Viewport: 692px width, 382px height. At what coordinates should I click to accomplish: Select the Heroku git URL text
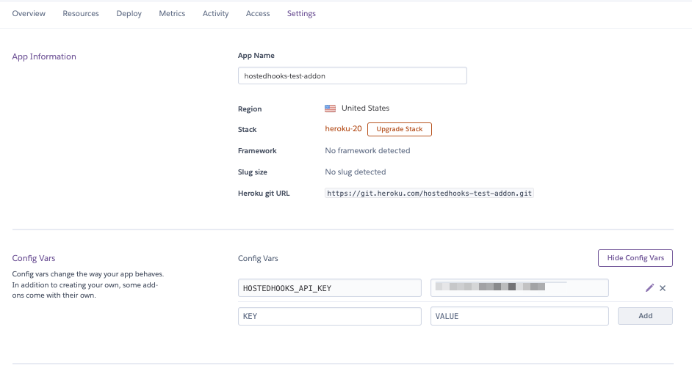pos(429,193)
